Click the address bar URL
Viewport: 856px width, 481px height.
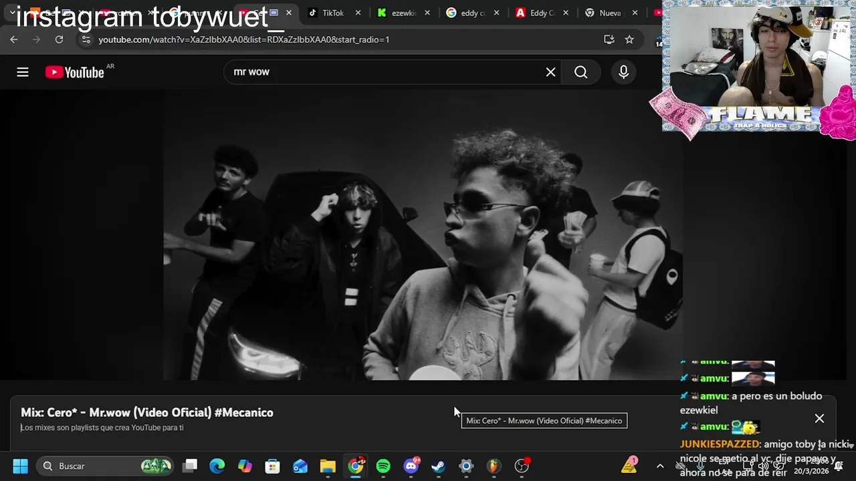[244, 39]
